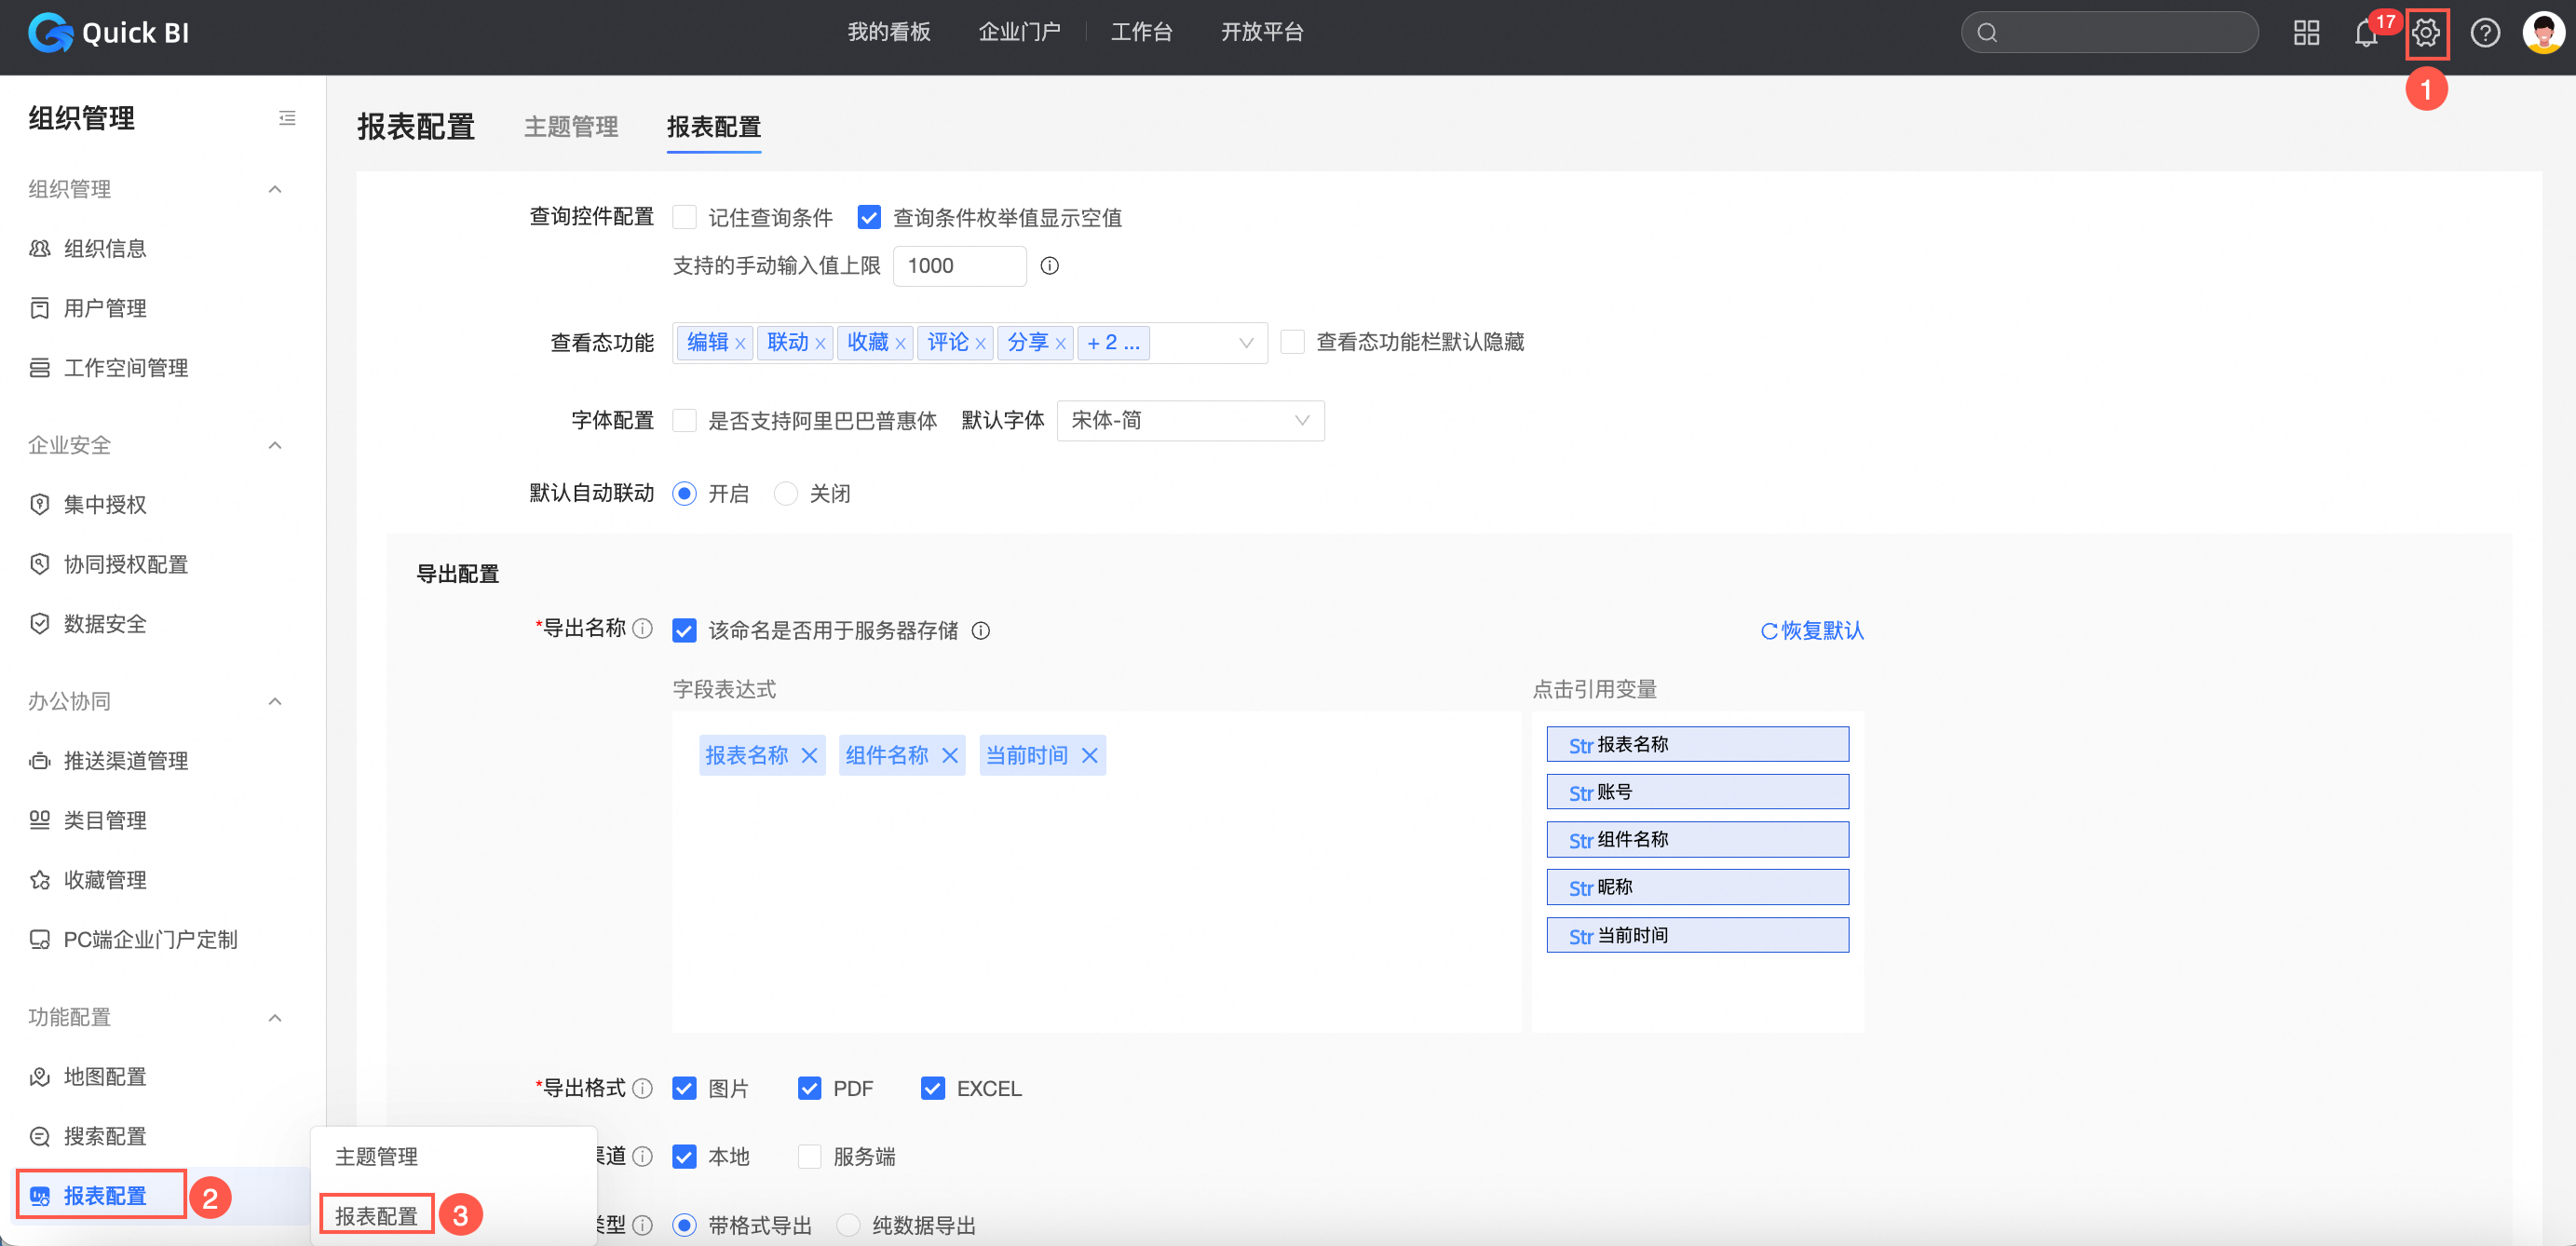This screenshot has width=2576, height=1246.
Task: Enable 服务端 export channel
Action: [809, 1157]
